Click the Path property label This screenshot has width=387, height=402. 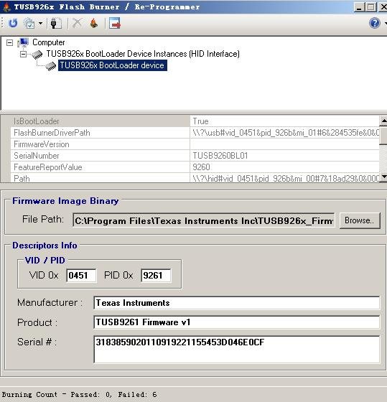coord(22,179)
